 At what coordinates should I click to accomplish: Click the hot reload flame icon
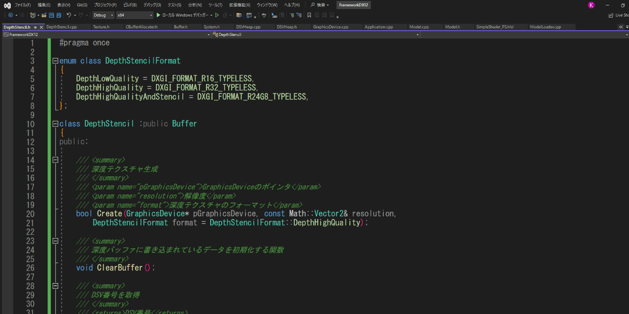point(225,15)
